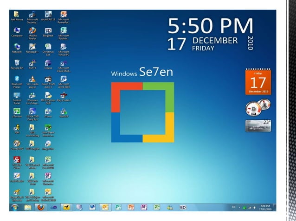The height and width of the screenshot is (221, 296).
Task: Select the Mozilla Firefox desktop shortcut
Action: pos(32,33)
